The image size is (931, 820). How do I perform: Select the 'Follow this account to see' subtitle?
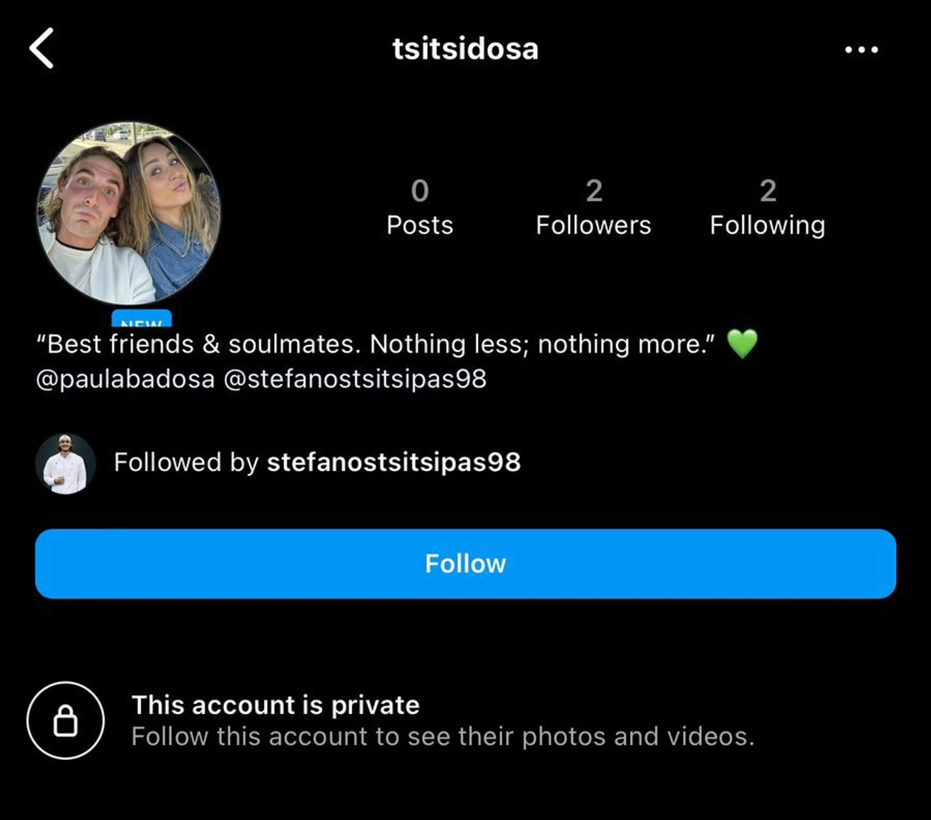click(443, 736)
